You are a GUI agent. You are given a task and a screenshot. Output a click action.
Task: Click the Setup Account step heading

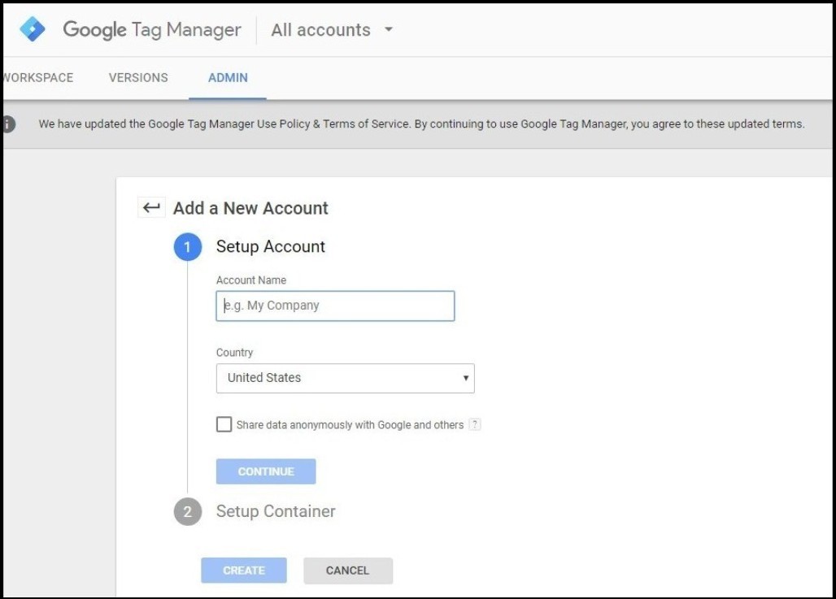[x=270, y=246]
